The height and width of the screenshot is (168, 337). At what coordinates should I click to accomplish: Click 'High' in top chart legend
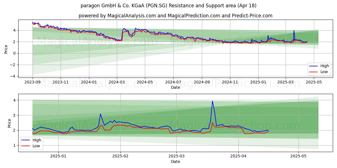(325, 66)
